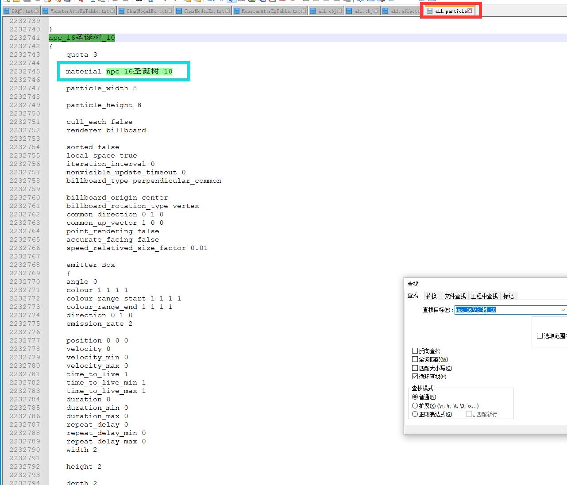Image resolution: width=567 pixels, height=485 pixels.
Task: Toggle the 选取范围内 checkbox
Action: pos(540,336)
